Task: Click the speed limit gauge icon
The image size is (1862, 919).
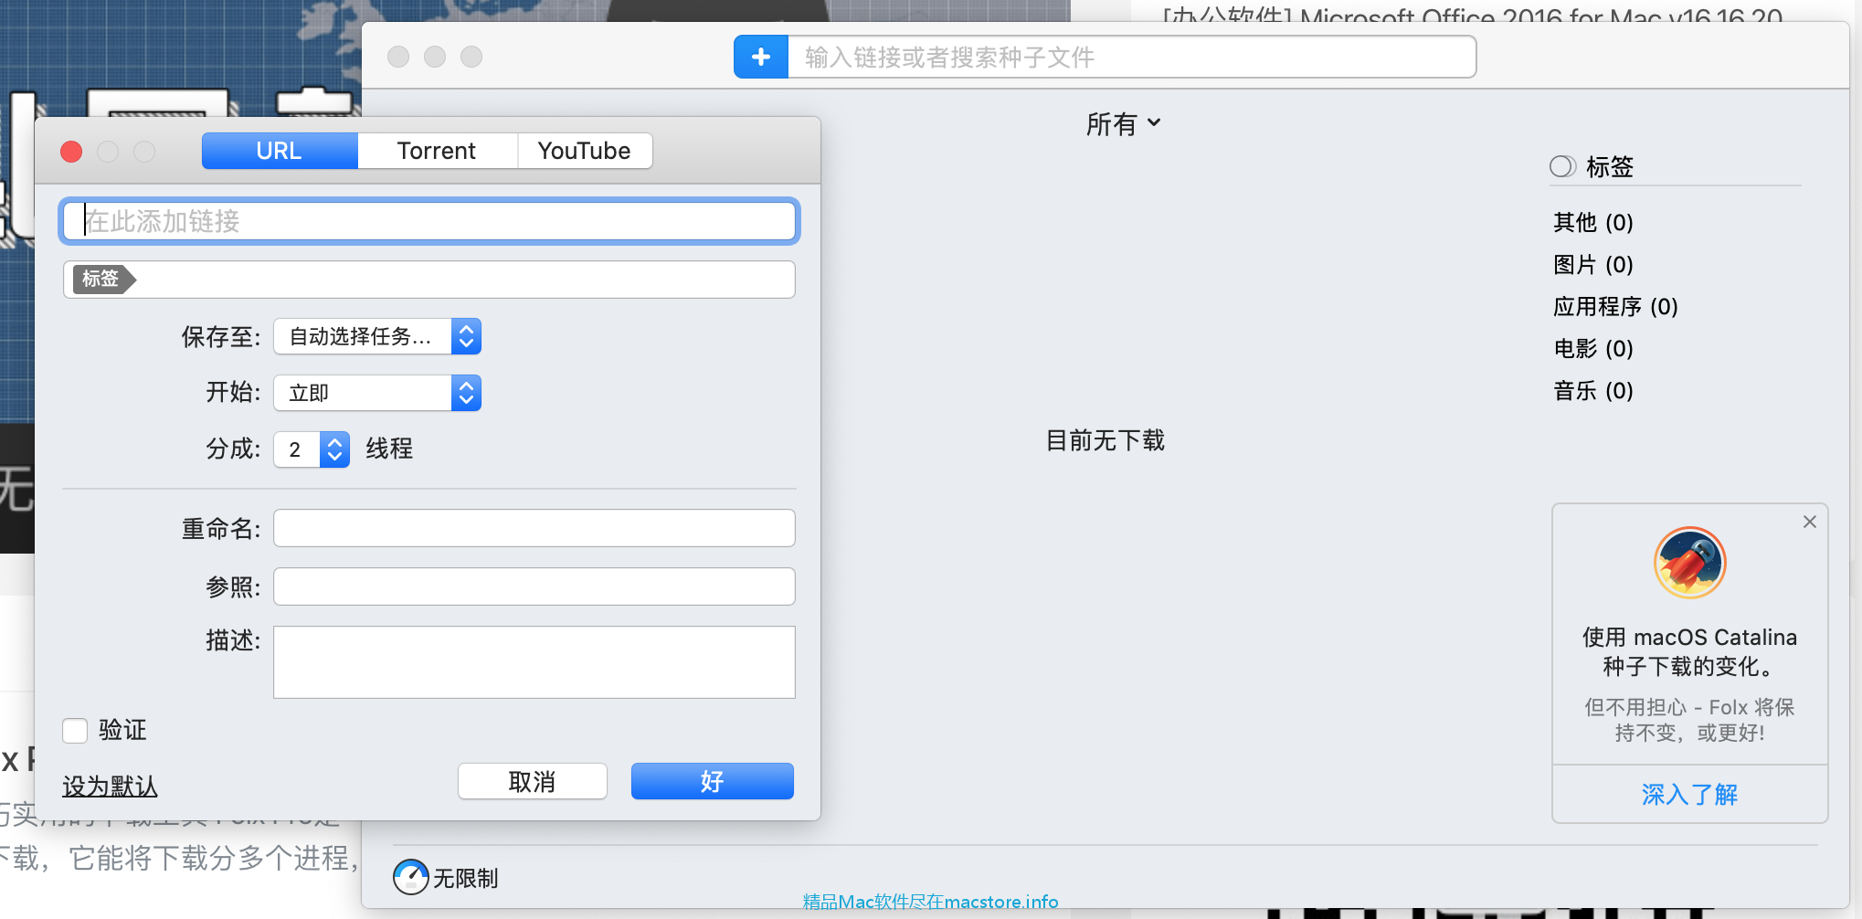Action: point(410,877)
